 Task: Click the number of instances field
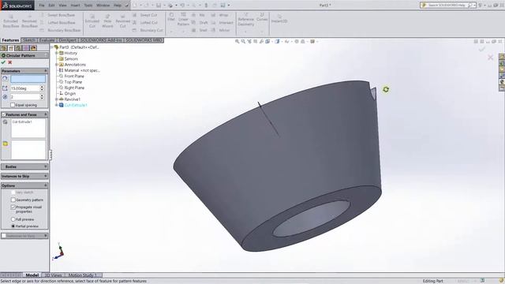pyautogui.click(x=24, y=97)
